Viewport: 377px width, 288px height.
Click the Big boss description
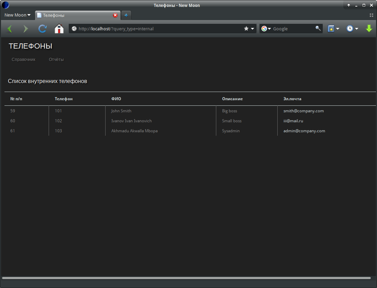tap(229, 111)
